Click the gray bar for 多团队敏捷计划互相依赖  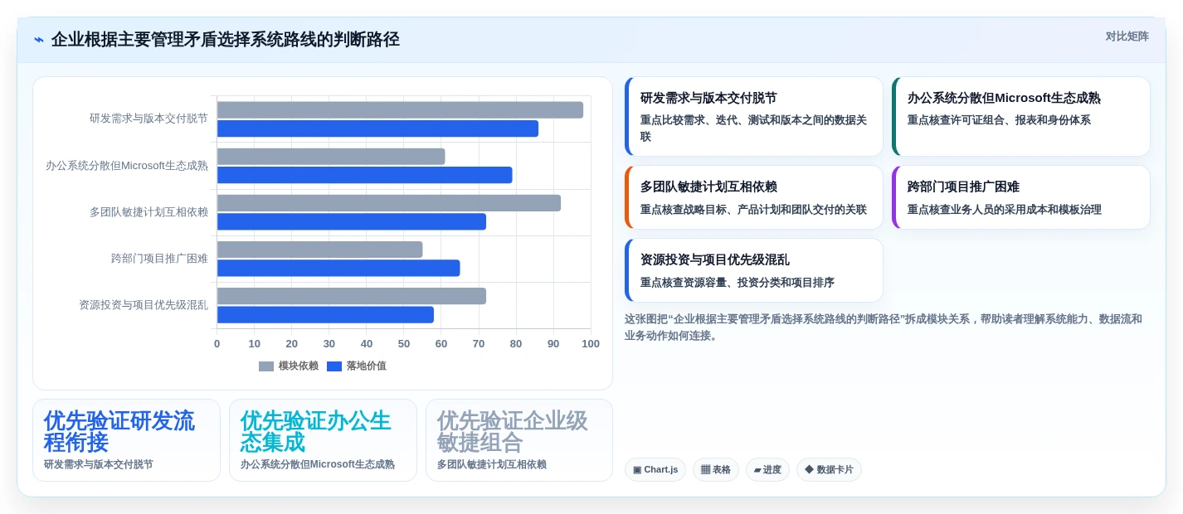click(389, 203)
